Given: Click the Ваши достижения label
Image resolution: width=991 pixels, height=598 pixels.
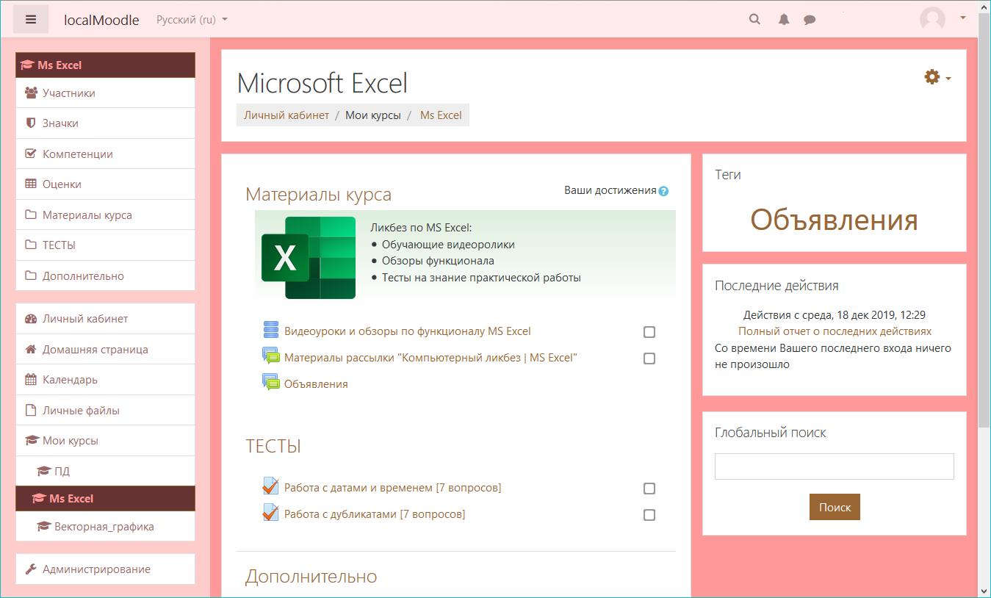Looking at the screenshot, I should click(x=610, y=190).
